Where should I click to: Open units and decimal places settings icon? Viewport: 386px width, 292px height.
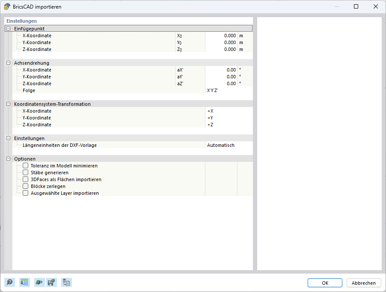[x=24, y=282]
